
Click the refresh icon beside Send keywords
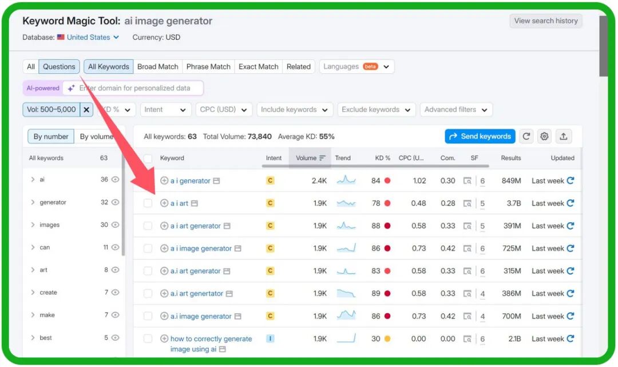coord(526,136)
